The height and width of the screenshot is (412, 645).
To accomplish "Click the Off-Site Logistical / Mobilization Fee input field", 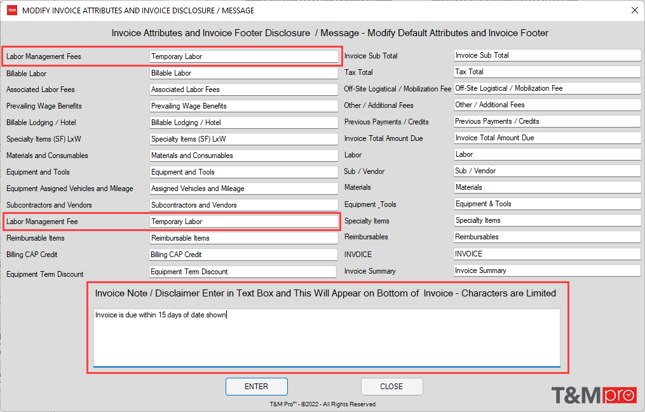I will [x=547, y=88].
